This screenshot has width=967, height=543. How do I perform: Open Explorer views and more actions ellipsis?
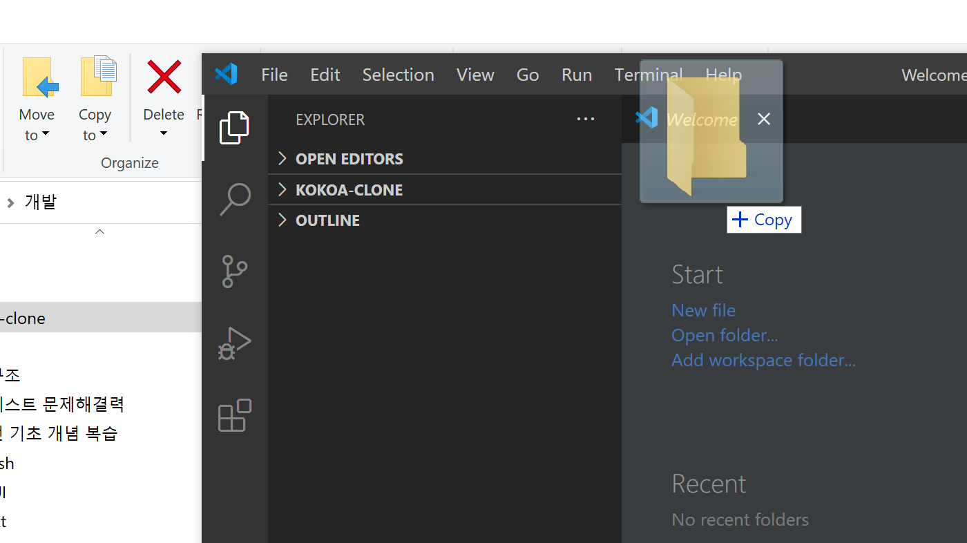pyautogui.click(x=586, y=120)
